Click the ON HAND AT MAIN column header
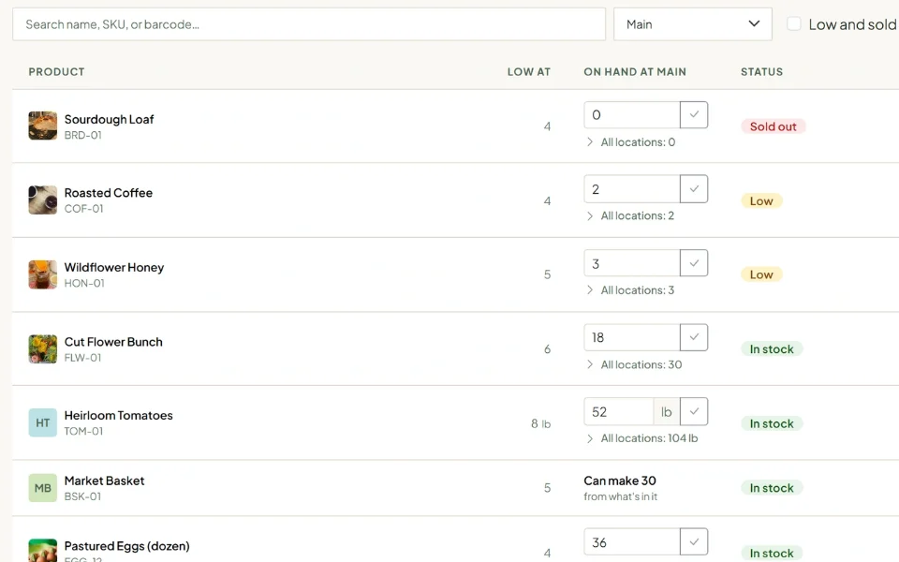Screen dimensions: 899x562 click(x=635, y=72)
